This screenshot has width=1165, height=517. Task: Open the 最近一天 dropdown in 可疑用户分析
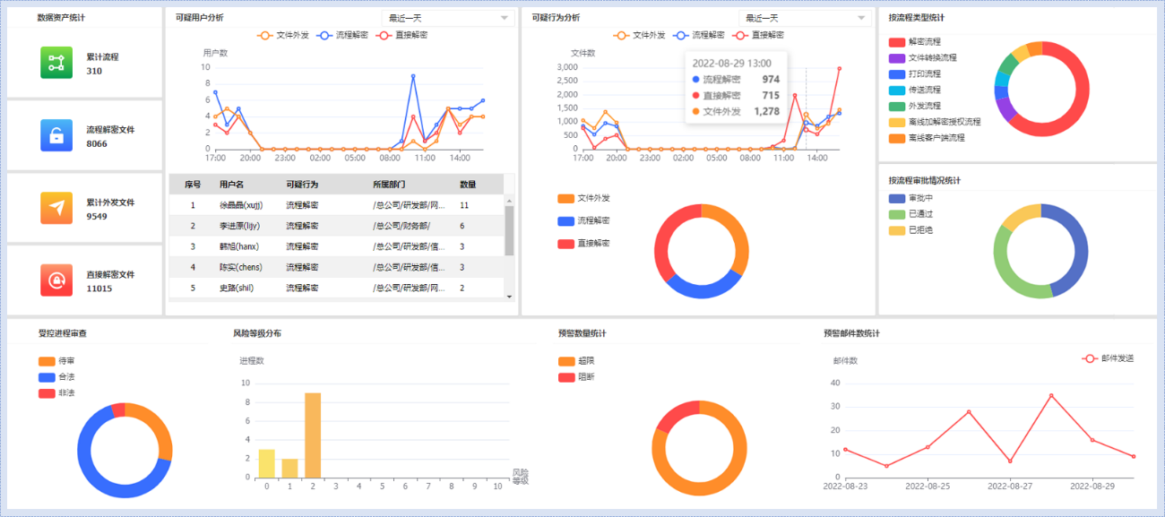447,18
